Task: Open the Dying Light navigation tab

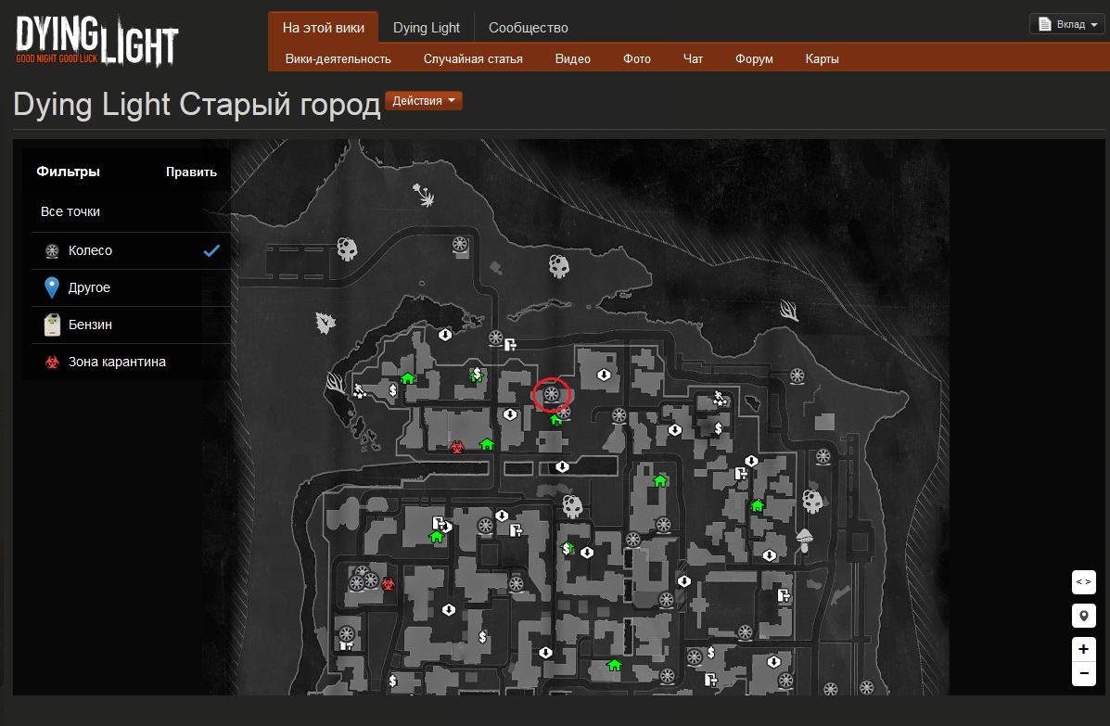Action: 427,28
